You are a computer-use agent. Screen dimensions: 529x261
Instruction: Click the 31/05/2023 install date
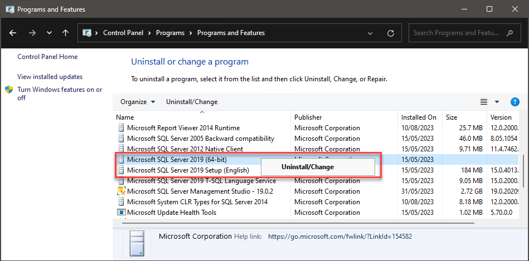[x=417, y=191]
